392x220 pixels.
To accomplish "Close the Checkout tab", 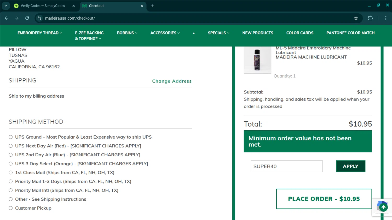I will point(142,6).
